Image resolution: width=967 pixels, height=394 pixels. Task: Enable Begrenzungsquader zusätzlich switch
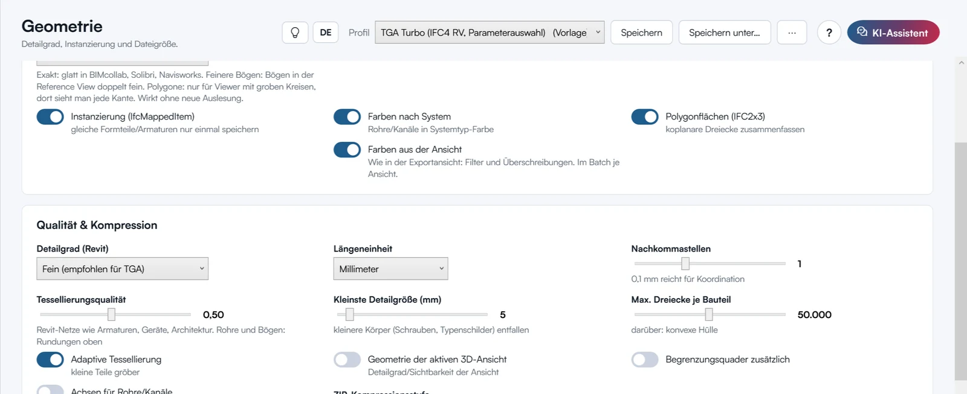tap(645, 360)
